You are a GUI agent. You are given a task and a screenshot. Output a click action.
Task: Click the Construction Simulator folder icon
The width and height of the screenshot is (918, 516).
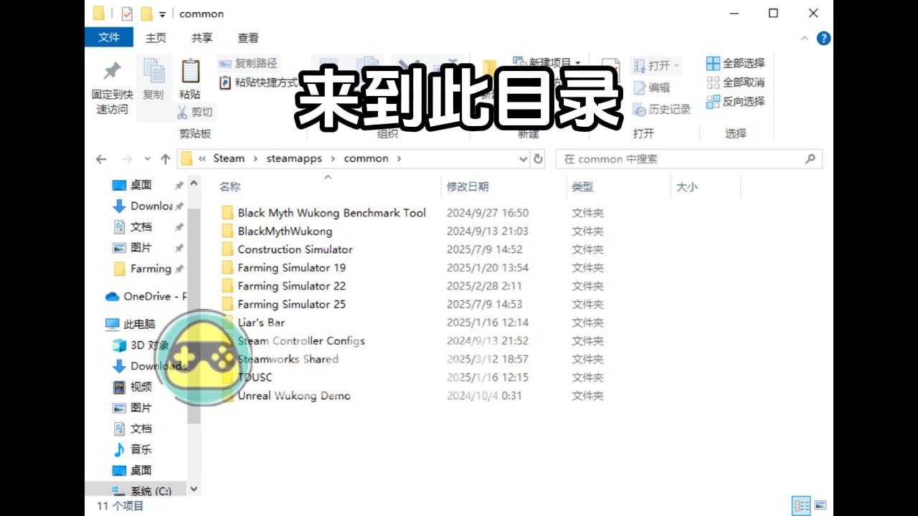(227, 249)
